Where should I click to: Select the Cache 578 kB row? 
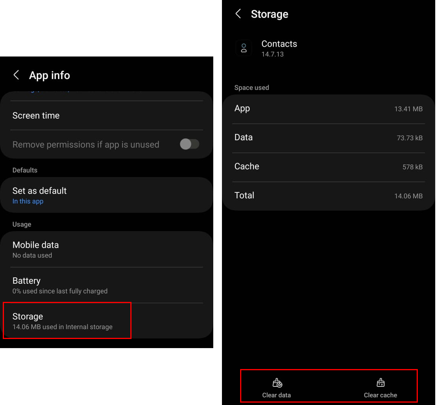(x=328, y=167)
